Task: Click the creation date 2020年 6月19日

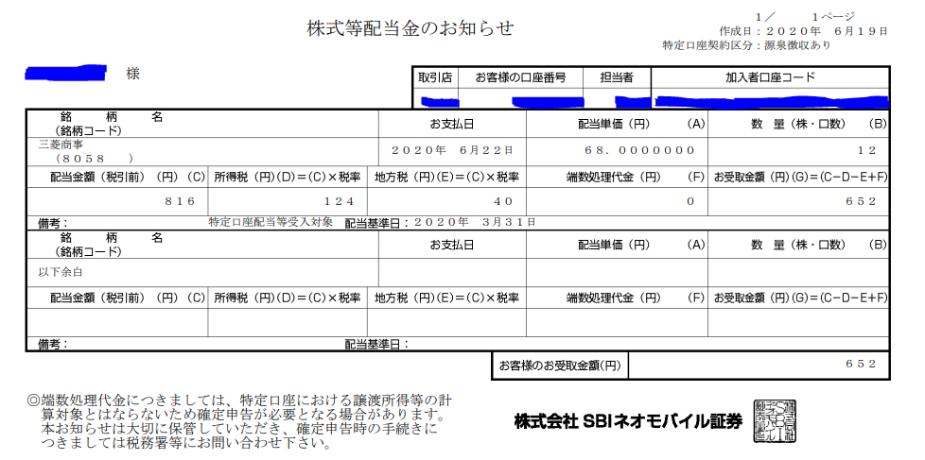Action: (x=826, y=31)
